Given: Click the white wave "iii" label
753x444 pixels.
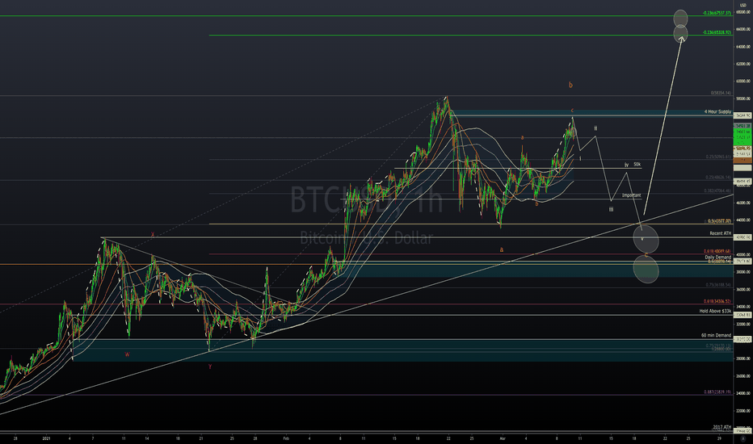Looking at the screenshot, I should (611, 209).
